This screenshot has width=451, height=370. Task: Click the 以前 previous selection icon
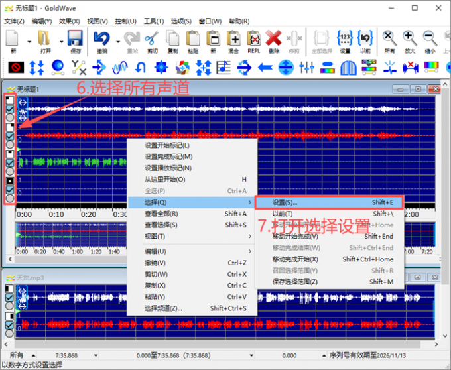coord(365,38)
